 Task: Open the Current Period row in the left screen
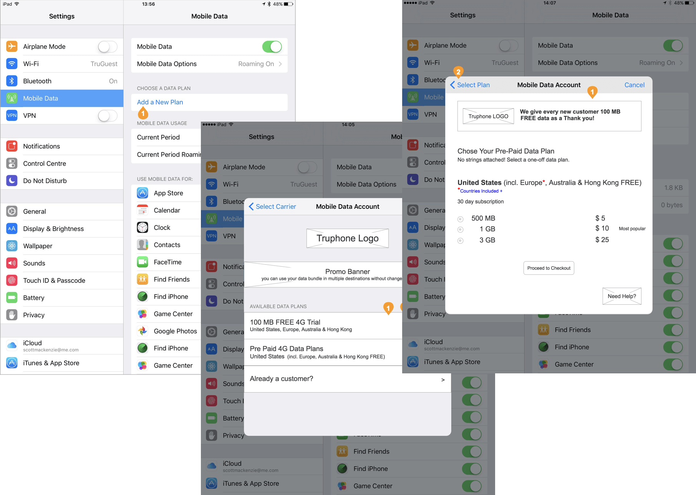[166, 137]
